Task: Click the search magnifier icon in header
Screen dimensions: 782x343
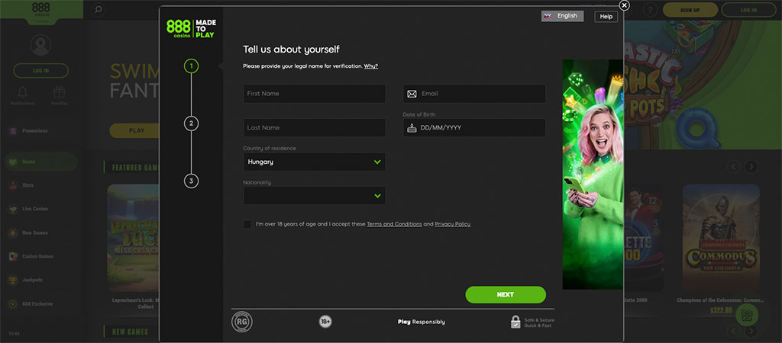Action: tap(98, 10)
